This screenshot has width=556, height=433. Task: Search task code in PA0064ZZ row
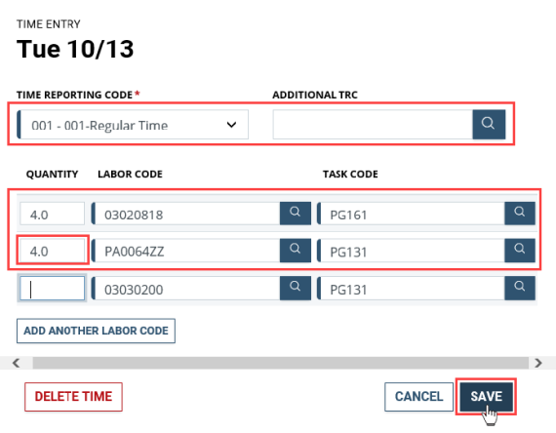click(520, 251)
